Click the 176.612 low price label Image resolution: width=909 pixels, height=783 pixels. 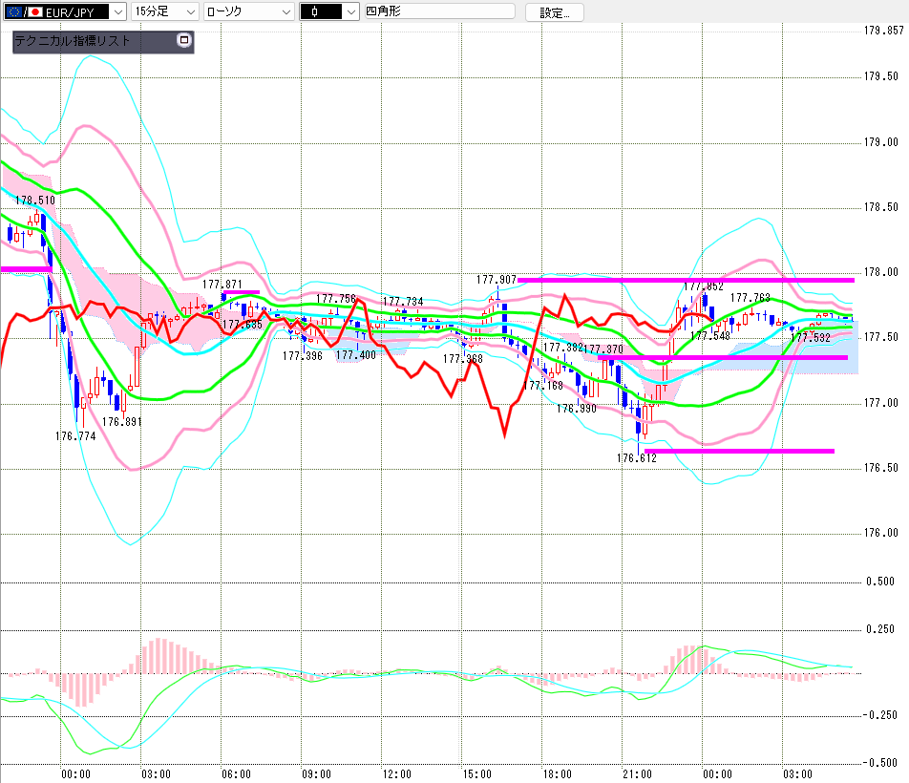pyautogui.click(x=637, y=458)
